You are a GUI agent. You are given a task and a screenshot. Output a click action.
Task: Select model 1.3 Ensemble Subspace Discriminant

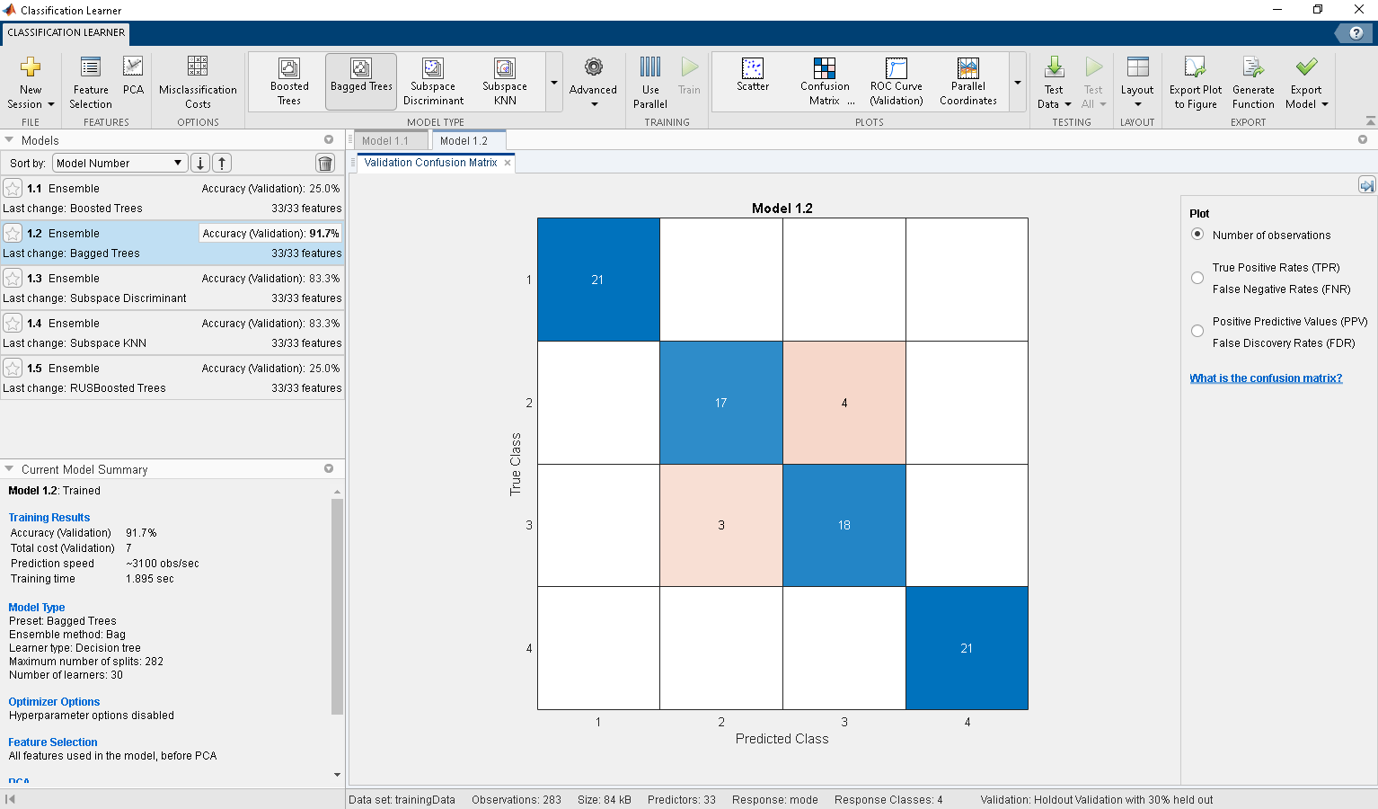(x=172, y=288)
